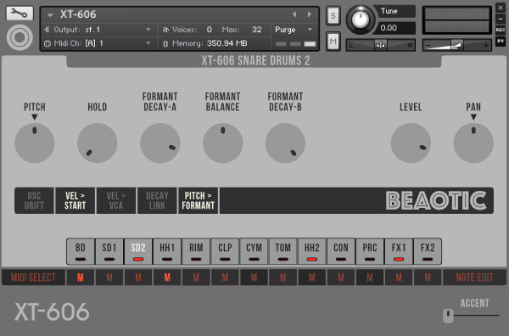Viewport: 509px width, 336px height.
Task: Open the AUX sends button
Action: [x=501, y=30]
